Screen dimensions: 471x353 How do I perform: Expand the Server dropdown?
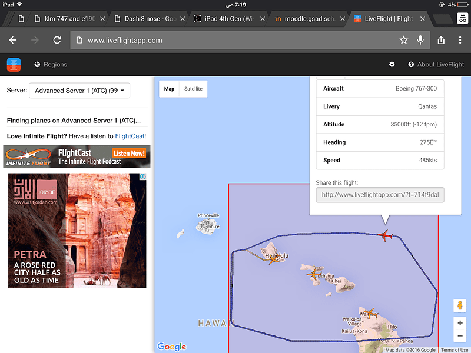pos(79,91)
